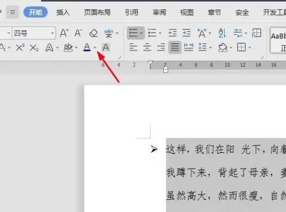Viewport: 286px width, 212px height.
Task: Clear formatting with the eraser icon
Action: click(x=93, y=33)
